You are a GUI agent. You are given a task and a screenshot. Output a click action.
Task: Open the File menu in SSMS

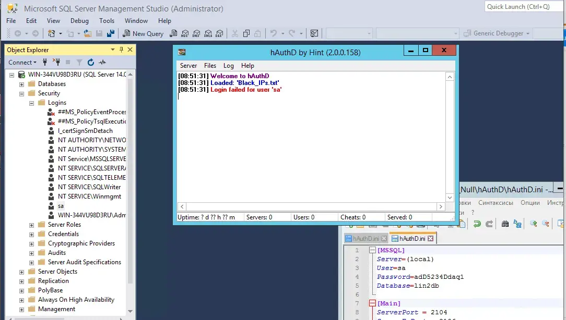[x=11, y=21]
